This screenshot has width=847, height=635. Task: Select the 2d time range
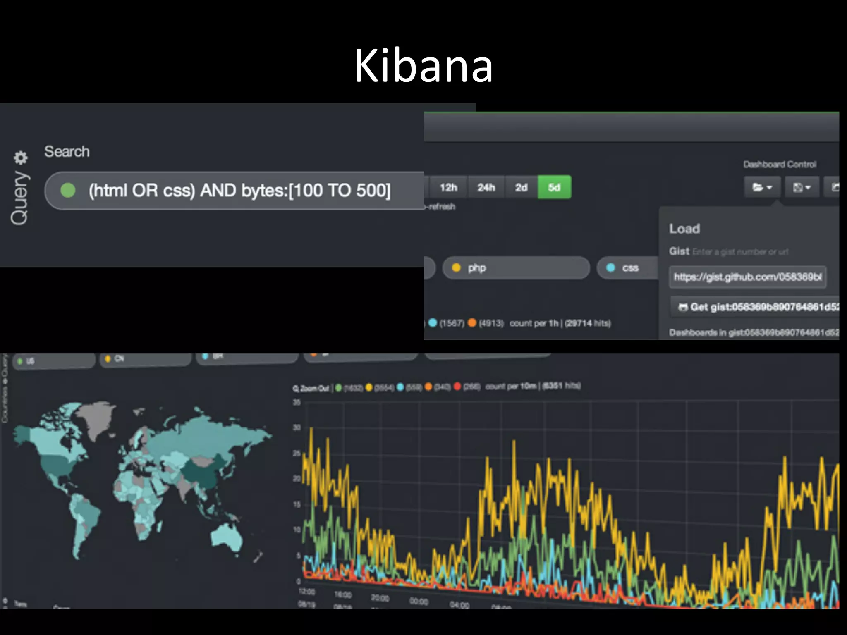[521, 187]
